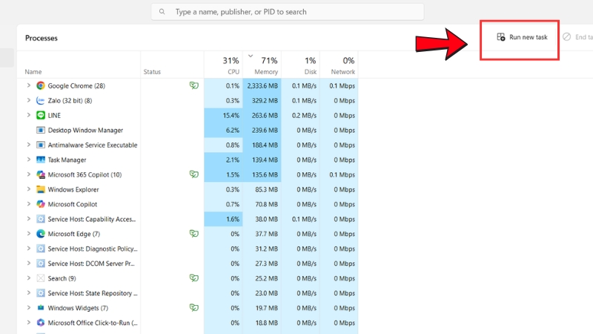Click the Service Host: Diagnostic Policy gear icon
Screen dimensions: 593x334
tap(41, 249)
